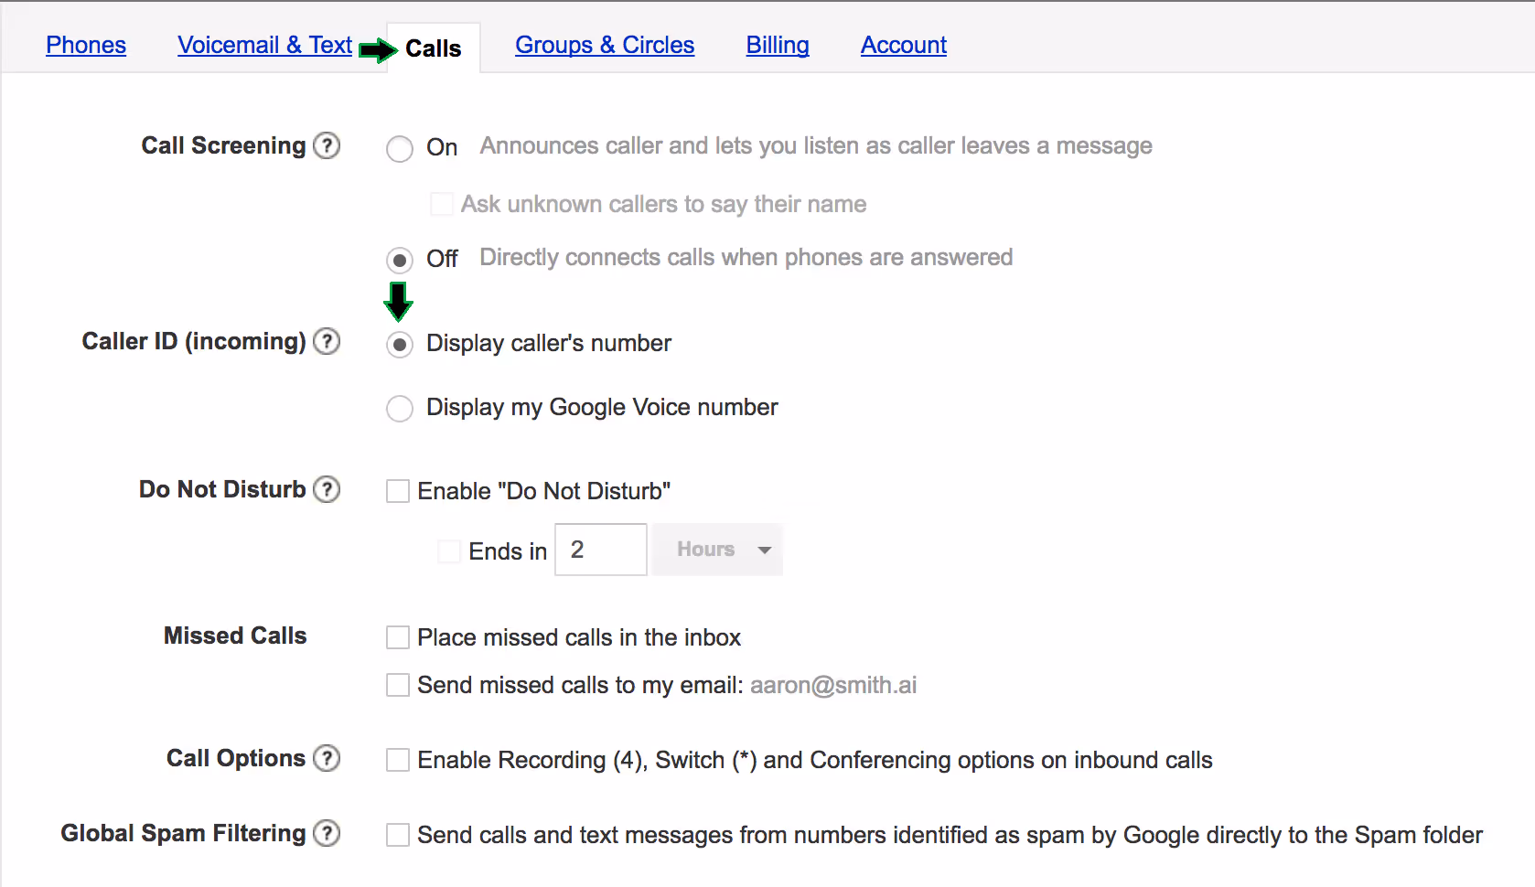Select Call Screening Off radio button

400,260
